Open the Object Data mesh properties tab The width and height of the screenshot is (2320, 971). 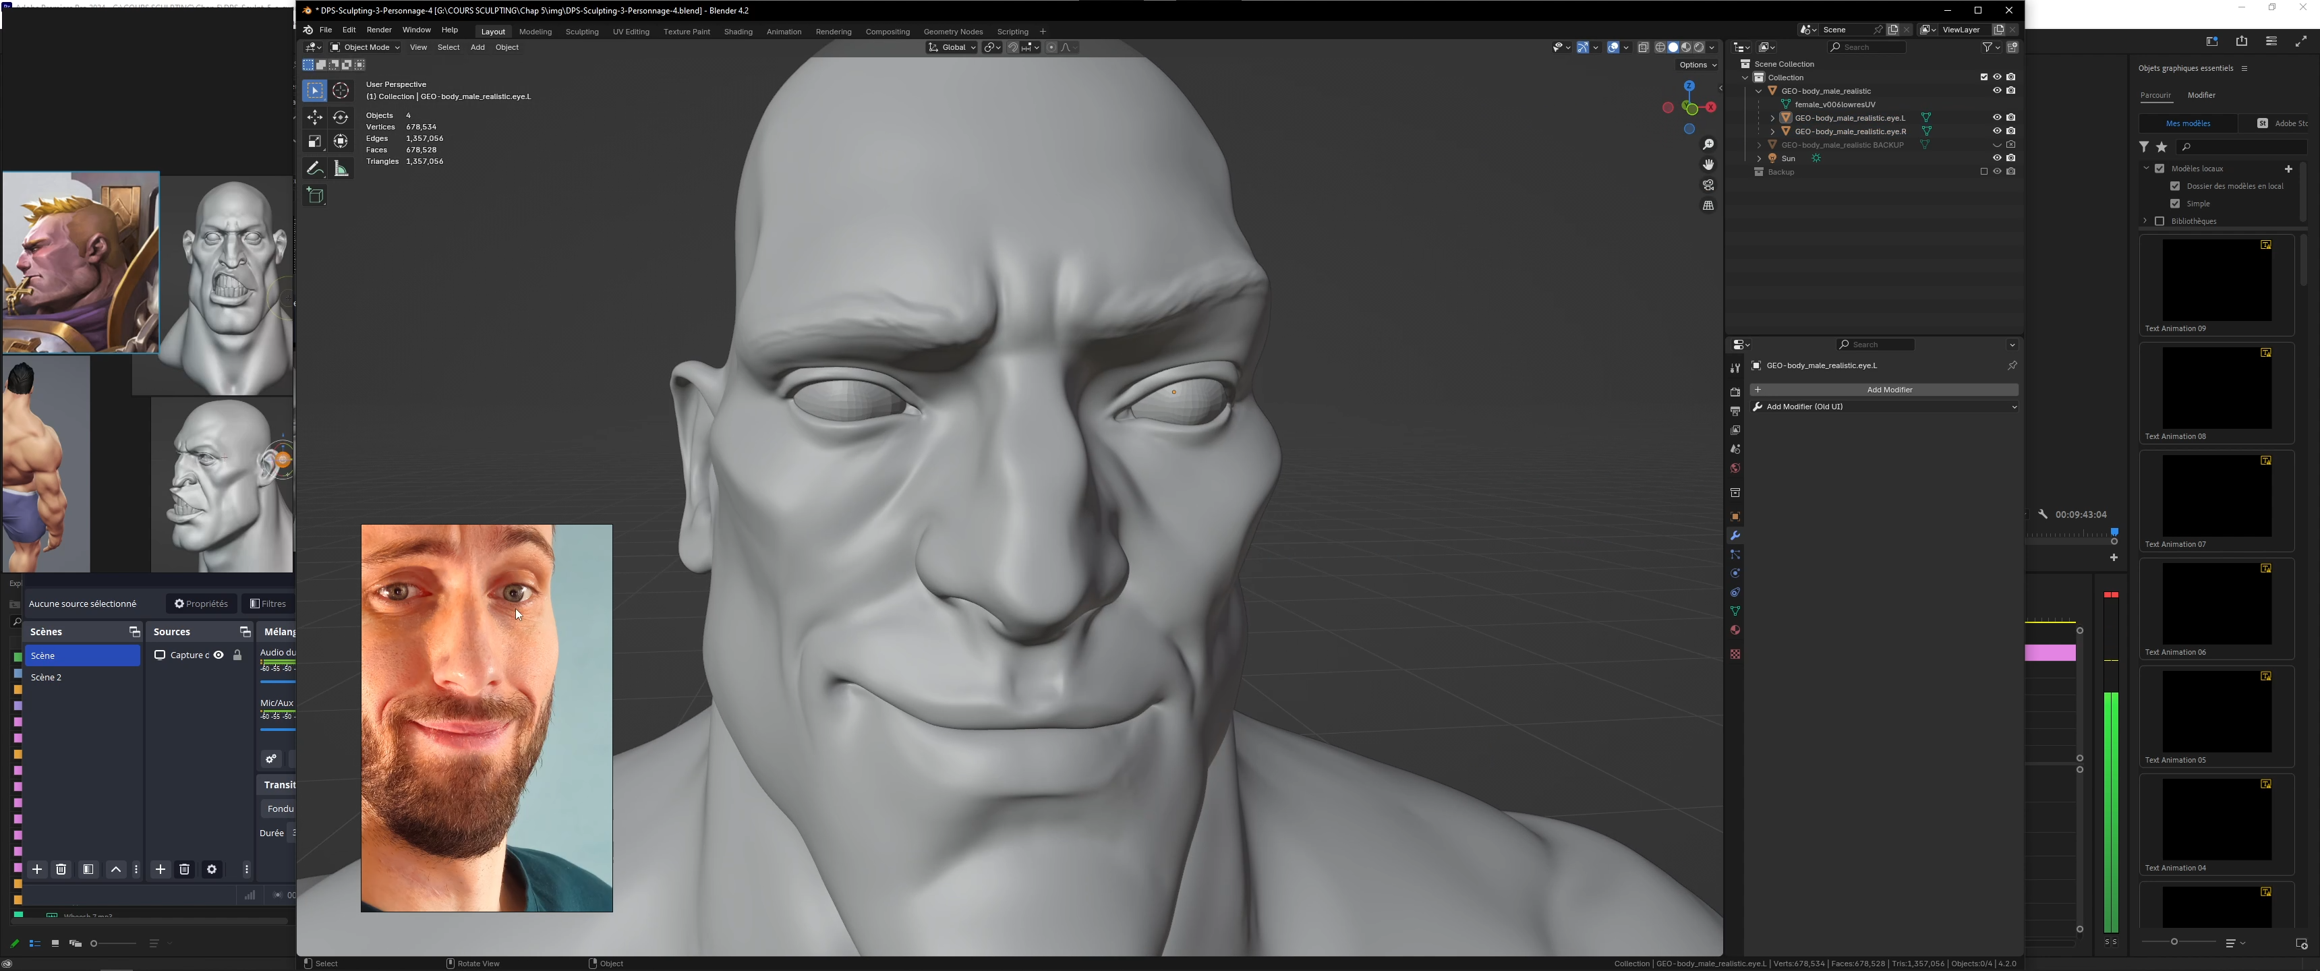coord(1735,612)
